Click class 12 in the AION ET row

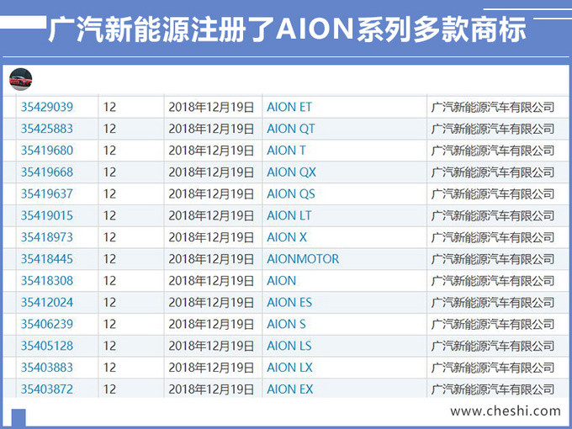109,107
